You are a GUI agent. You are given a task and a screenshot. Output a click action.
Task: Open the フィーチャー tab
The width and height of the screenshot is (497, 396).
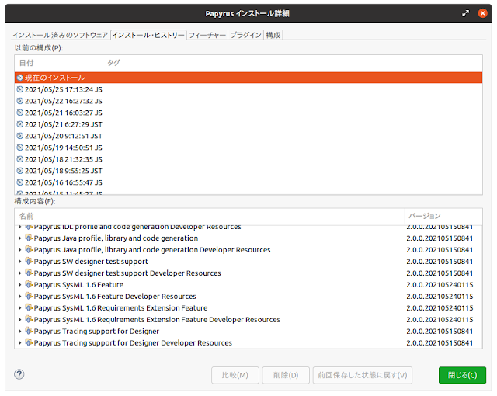[x=207, y=35]
